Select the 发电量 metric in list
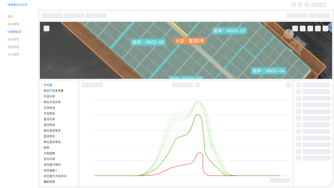The image size is (334, 188). point(48,85)
